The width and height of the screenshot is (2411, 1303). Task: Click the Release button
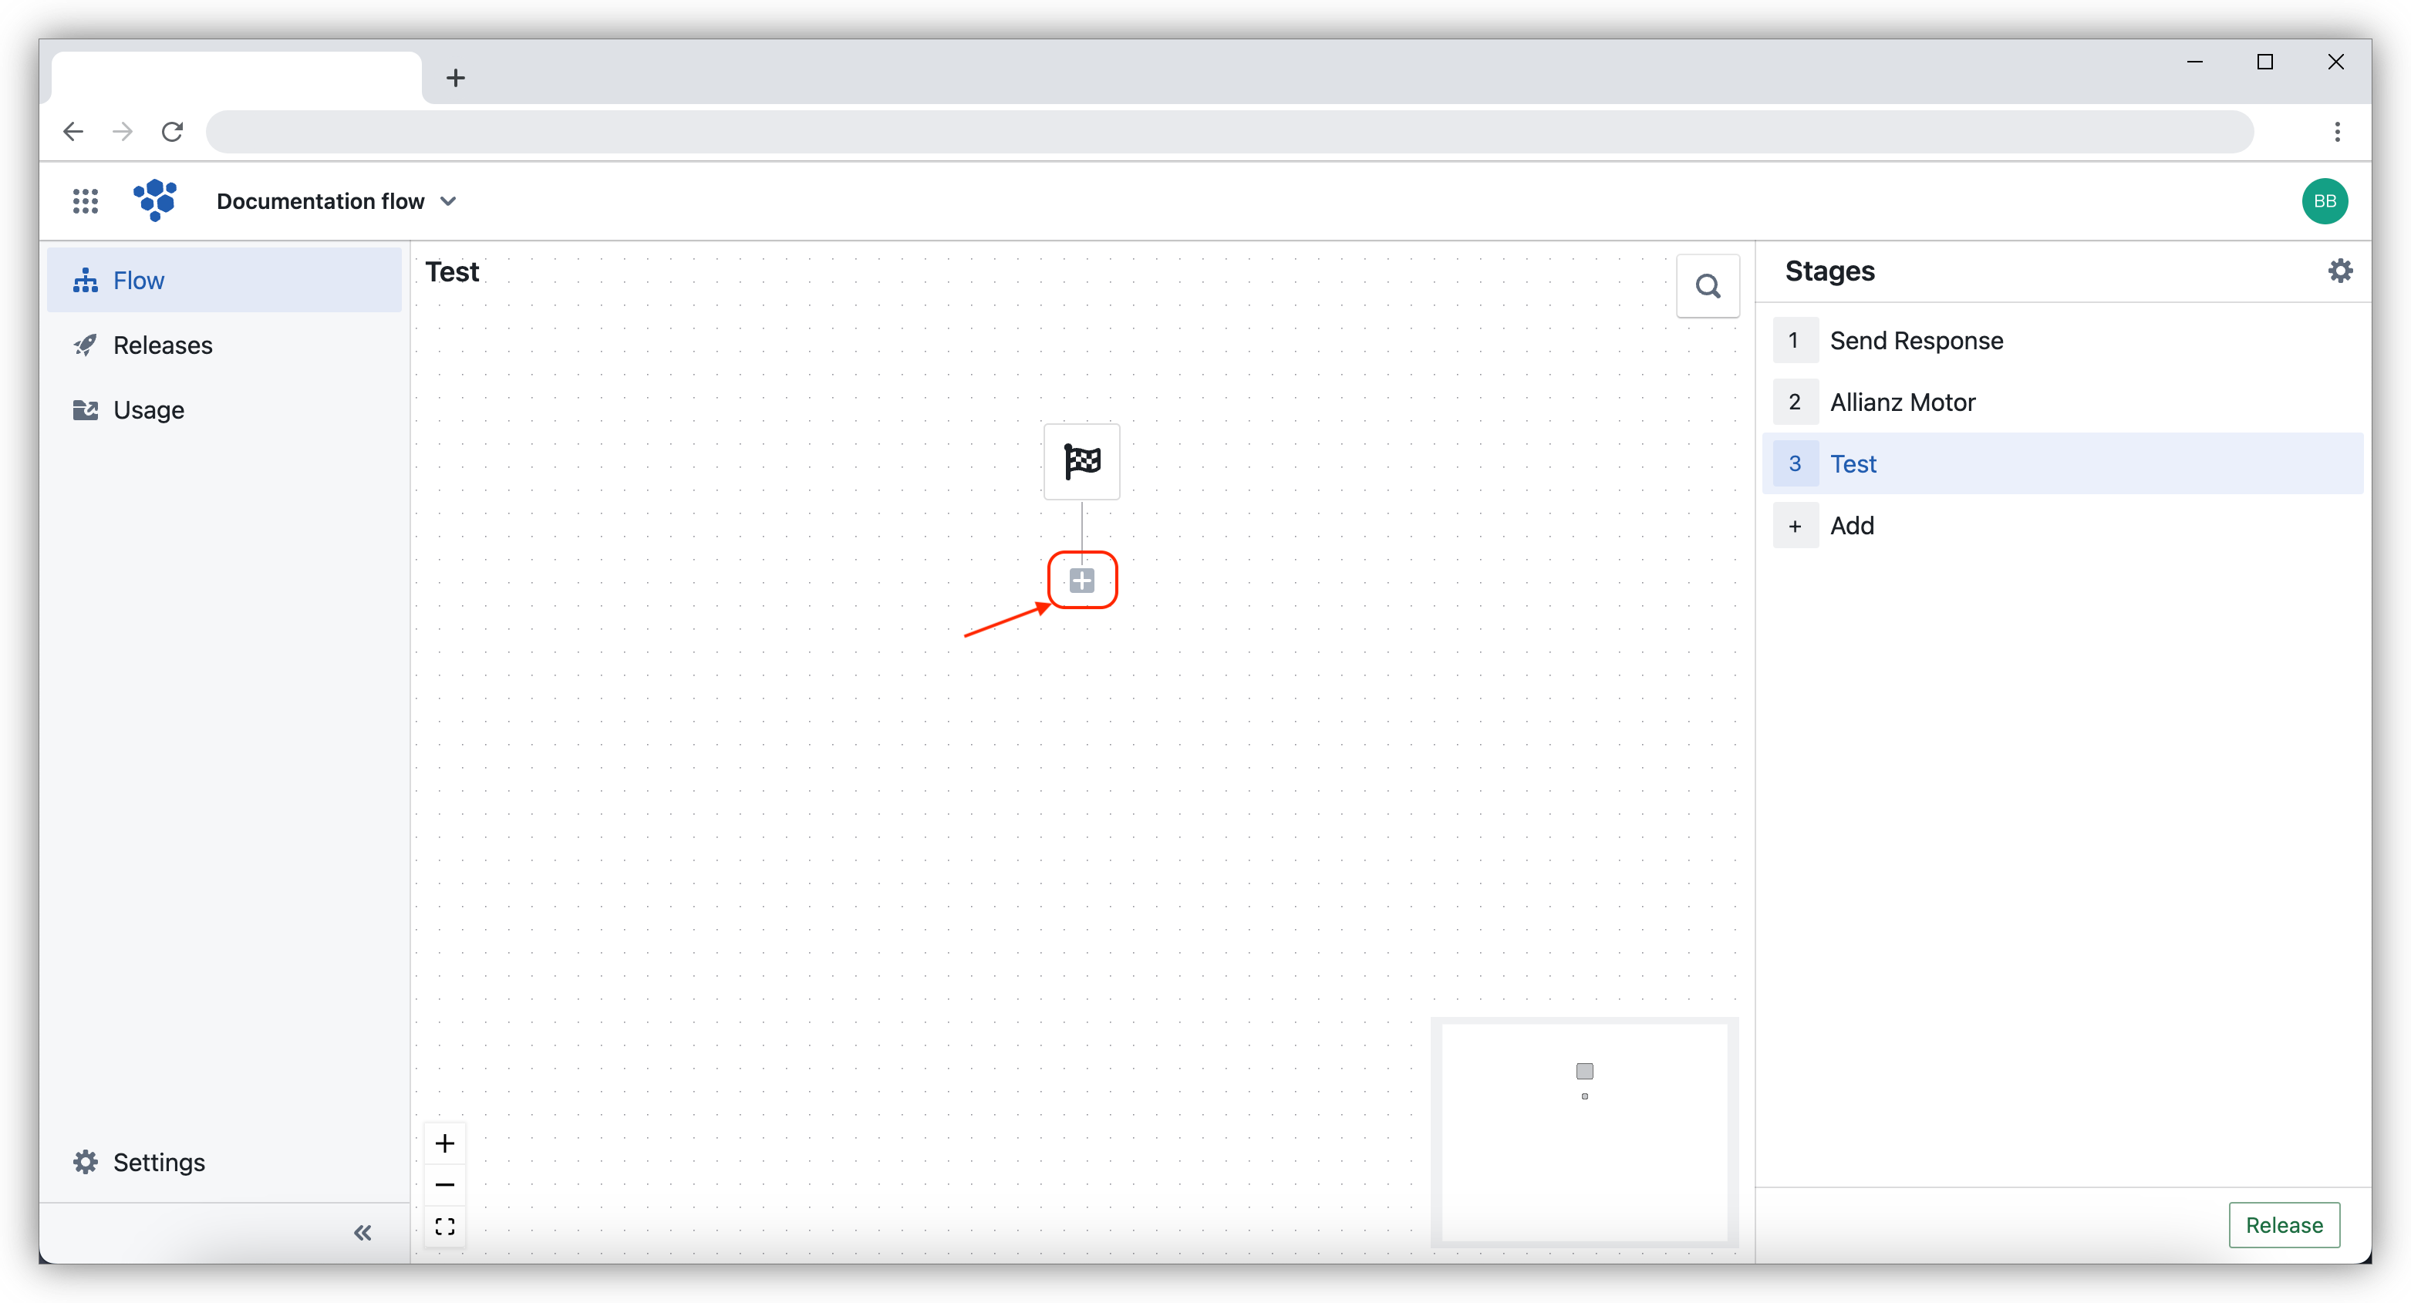tap(2284, 1224)
